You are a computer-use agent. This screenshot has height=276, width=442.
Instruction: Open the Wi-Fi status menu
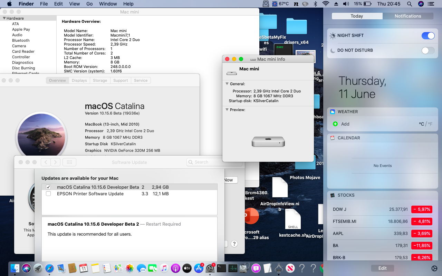pyautogui.click(x=326, y=4)
